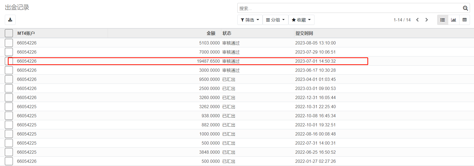
Task: Click amount 882.0000
Action: click(211, 125)
